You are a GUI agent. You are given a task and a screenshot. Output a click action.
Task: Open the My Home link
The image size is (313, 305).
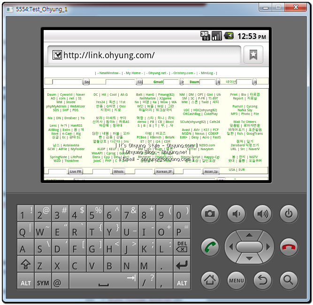pos(133,73)
